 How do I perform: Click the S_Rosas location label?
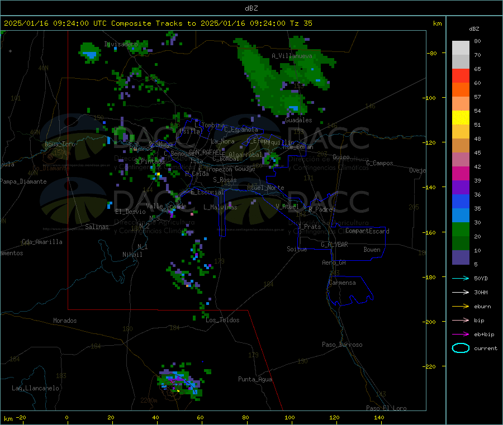(225, 180)
